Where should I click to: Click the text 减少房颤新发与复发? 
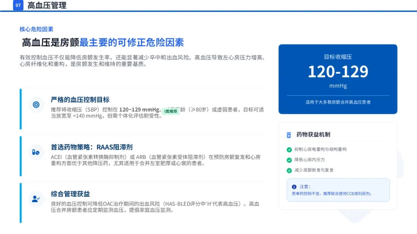(314, 170)
